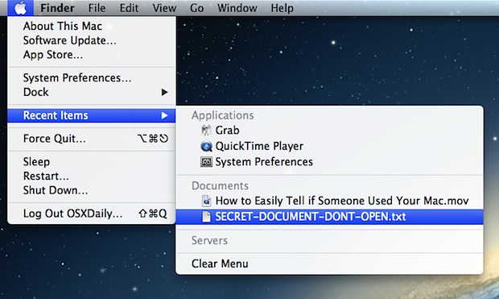Select Software Update...
Image resolution: width=499 pixels, height=299 pixels.
[92, 40]
